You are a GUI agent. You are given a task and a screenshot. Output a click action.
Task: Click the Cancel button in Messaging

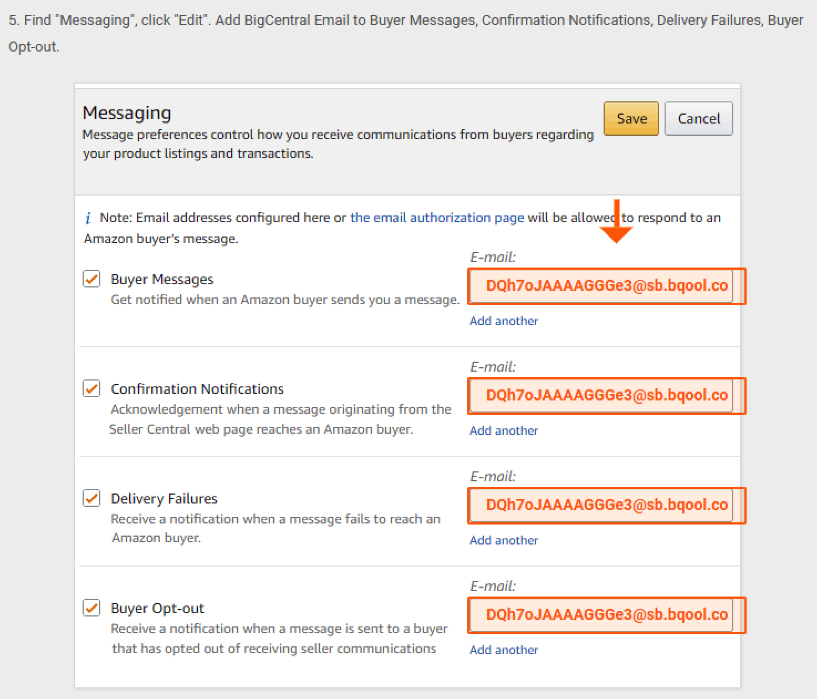pyautogui.click(x=698, y=119)
